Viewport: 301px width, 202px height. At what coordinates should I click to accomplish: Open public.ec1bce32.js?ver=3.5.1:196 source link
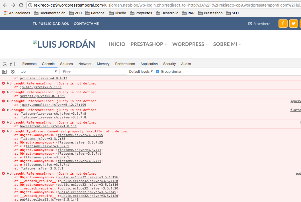pos(88,177)
